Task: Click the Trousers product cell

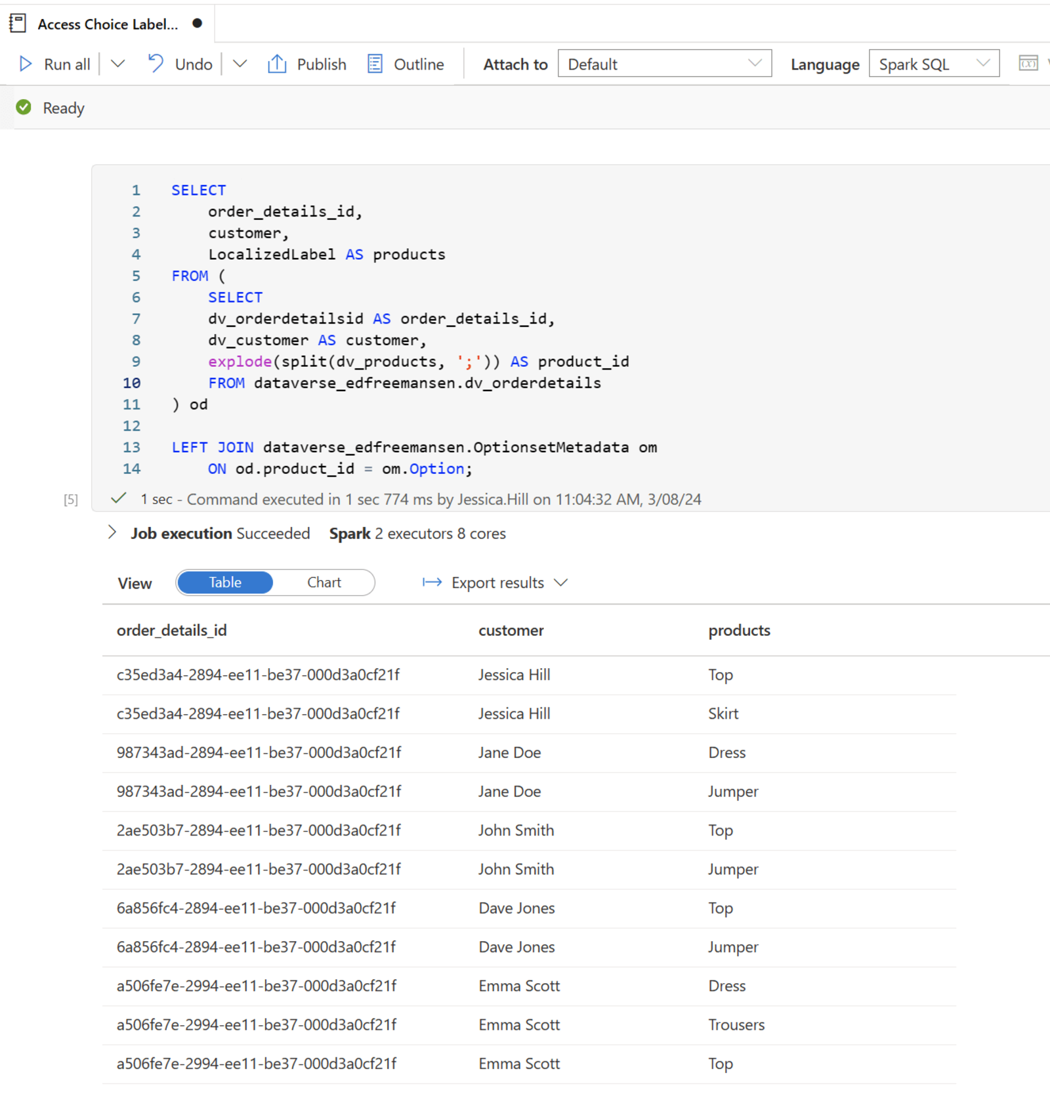Action: pos(736,1025)
